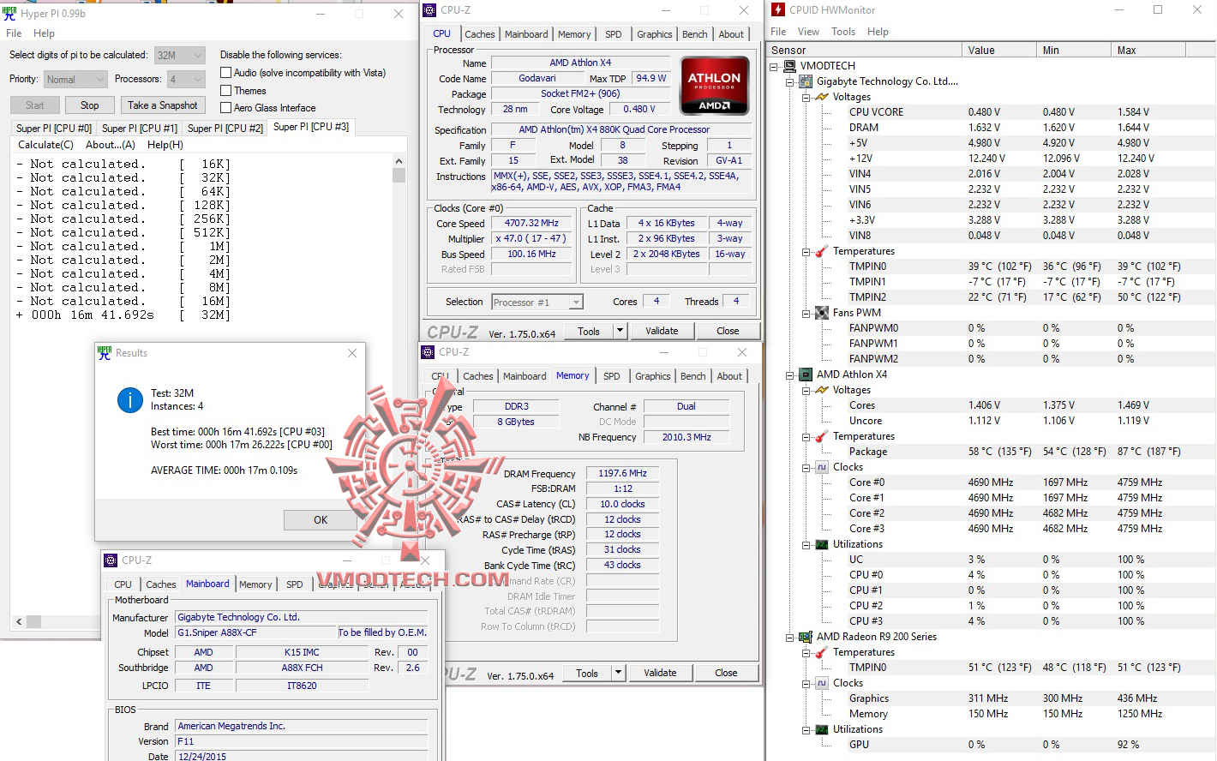Switch to the Super PI [CPU #2] tab
Screen dimensions: 1217x761
pos(225,129)
